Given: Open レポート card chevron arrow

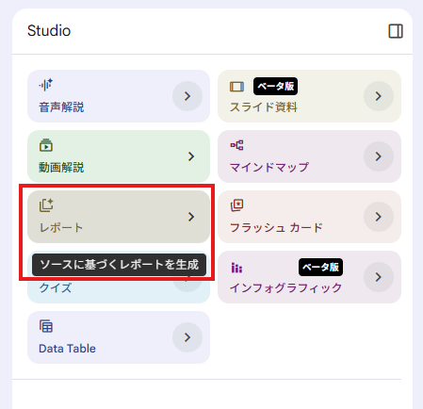Looking at the screenshot, I should point(191,217).
